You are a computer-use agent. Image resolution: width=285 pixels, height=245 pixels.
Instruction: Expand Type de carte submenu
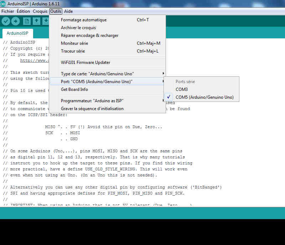[x=108, y=74]
